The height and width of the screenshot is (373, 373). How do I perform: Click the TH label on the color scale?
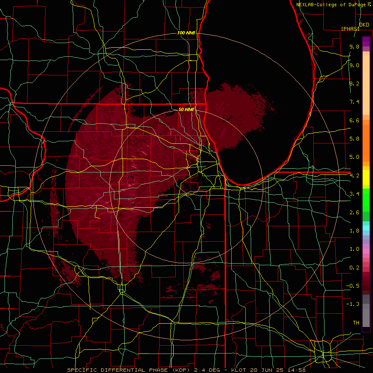[x=356, y=323]
